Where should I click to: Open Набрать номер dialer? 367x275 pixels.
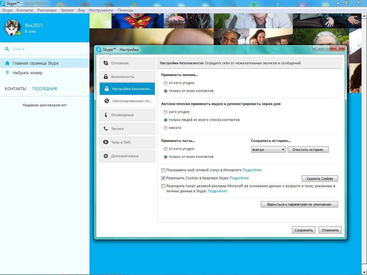point(45,73)
